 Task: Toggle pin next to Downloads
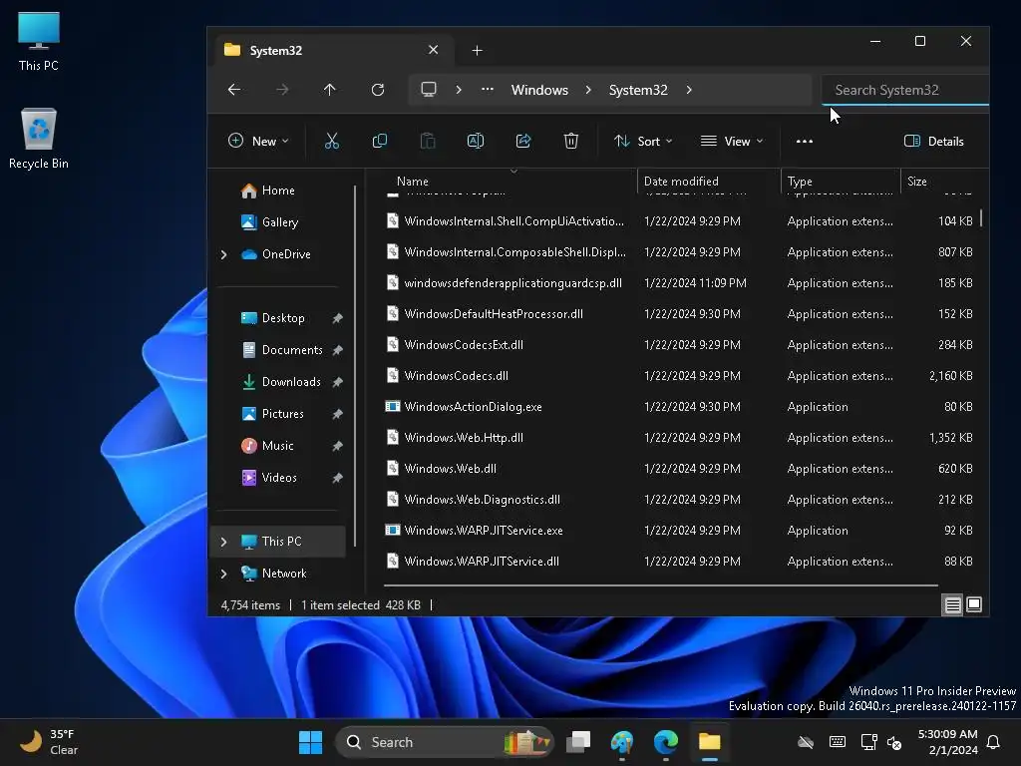(x=337, y=382)
